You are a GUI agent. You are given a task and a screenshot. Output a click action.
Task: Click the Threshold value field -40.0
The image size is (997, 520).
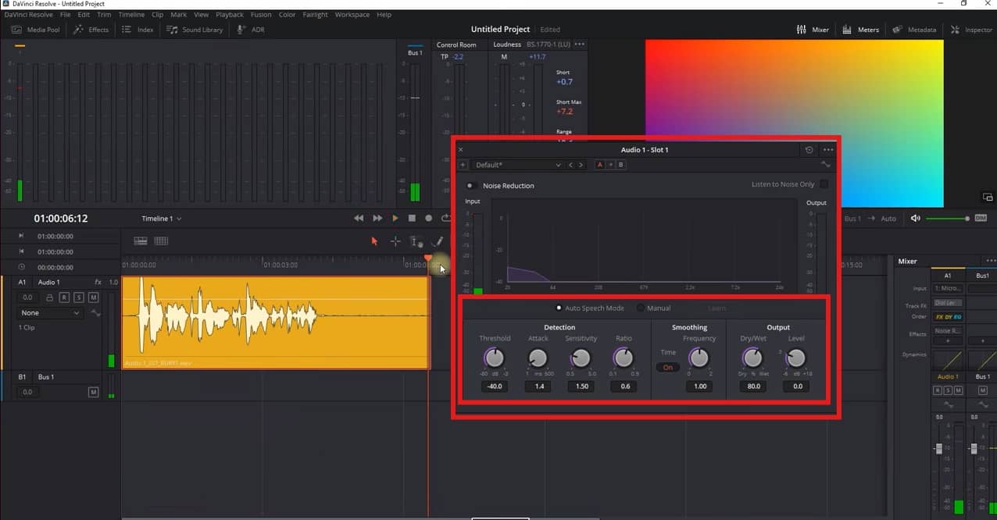coord(495,386)
